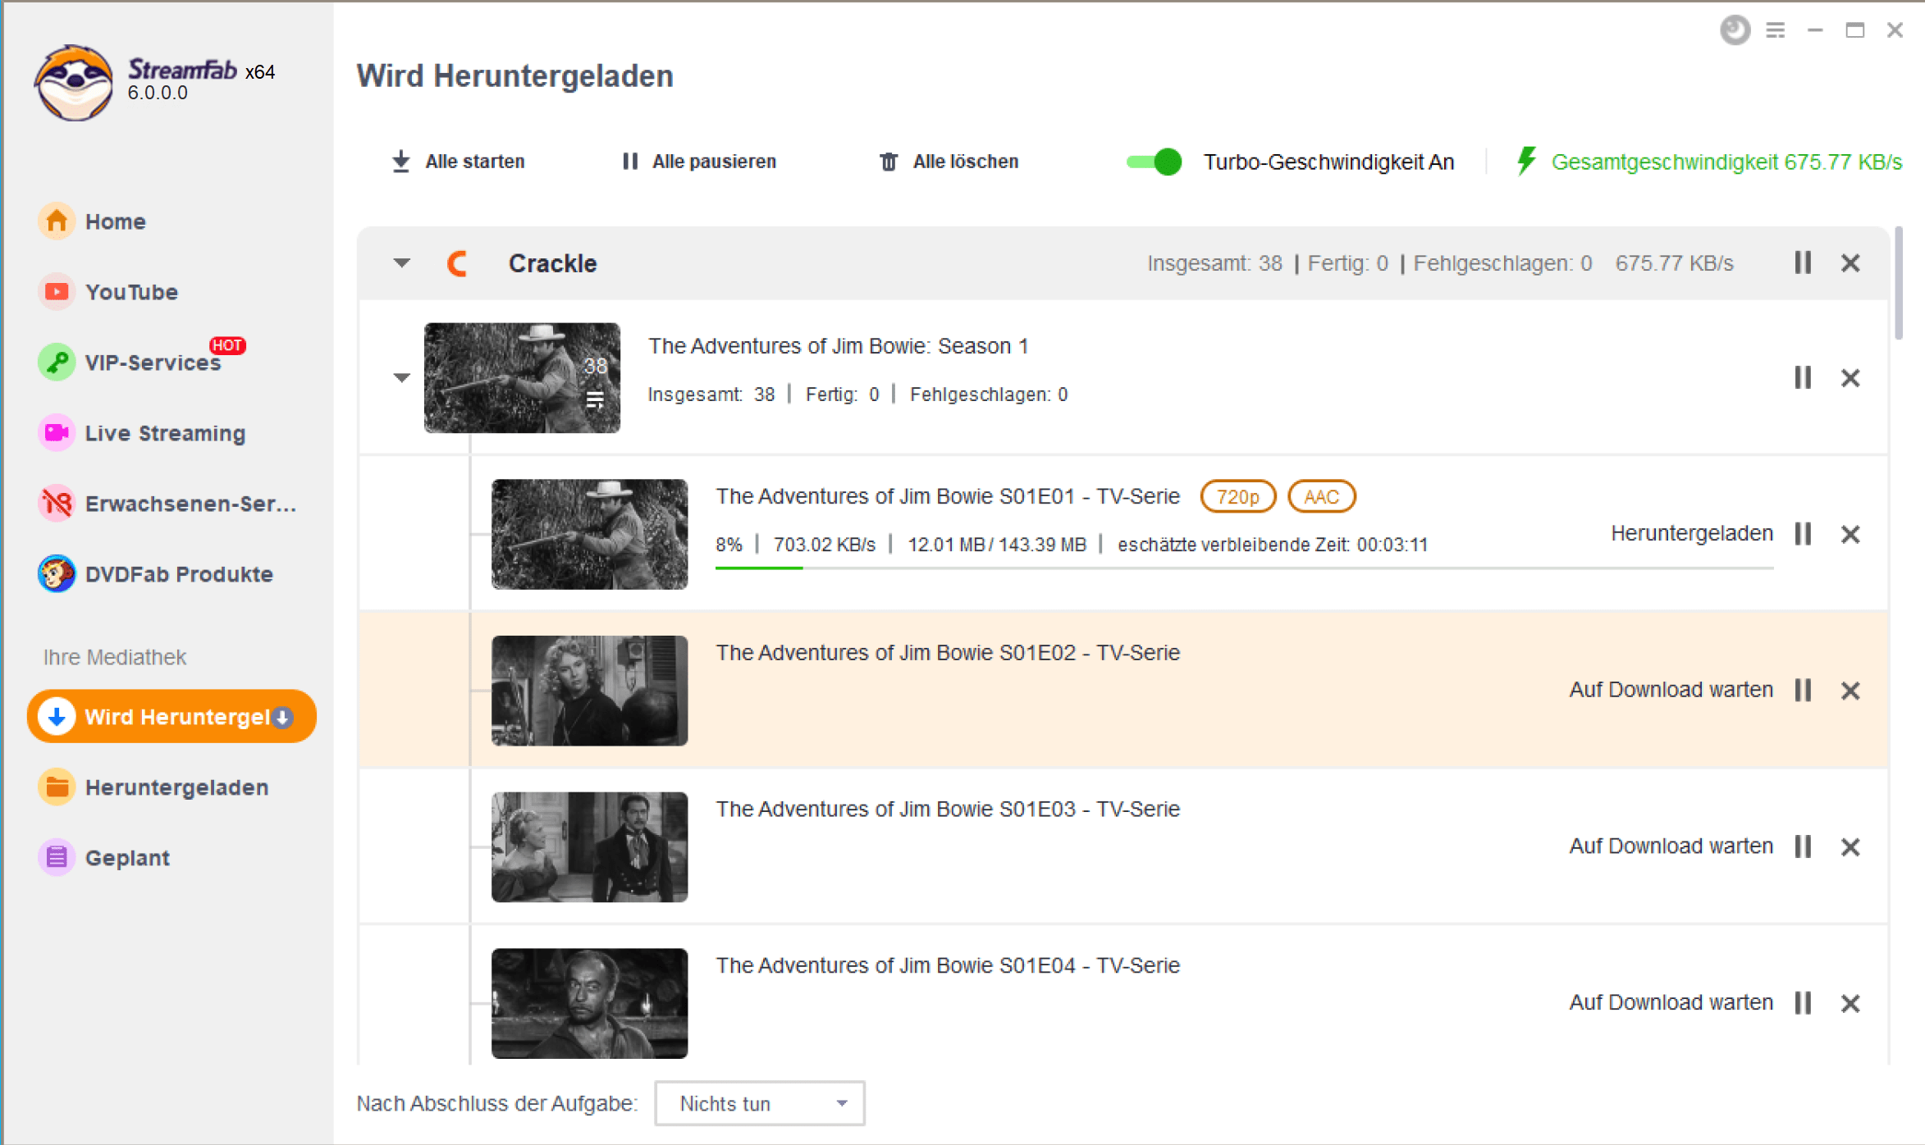This screenshot has height=1145, width=1925.
Task: Click the StreamFab sloth logo
Action: tap(73, 83)
